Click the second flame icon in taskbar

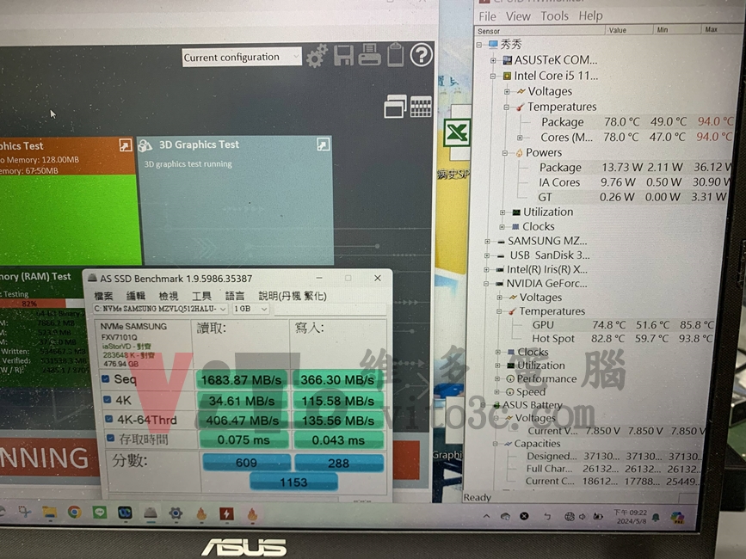click(x=252, y=513)
